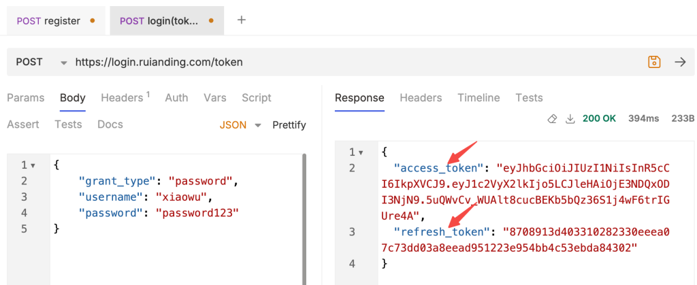Click the Prettify button

point(289,125)
